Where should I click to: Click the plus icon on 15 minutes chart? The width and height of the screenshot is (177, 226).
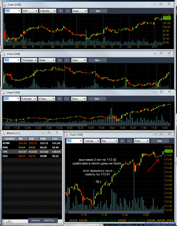pyautogui.click(x=60, y=60)
